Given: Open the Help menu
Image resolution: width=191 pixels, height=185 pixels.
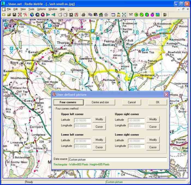Looking at the screenshot, I should pyautogui.click(x=62, y=9).
